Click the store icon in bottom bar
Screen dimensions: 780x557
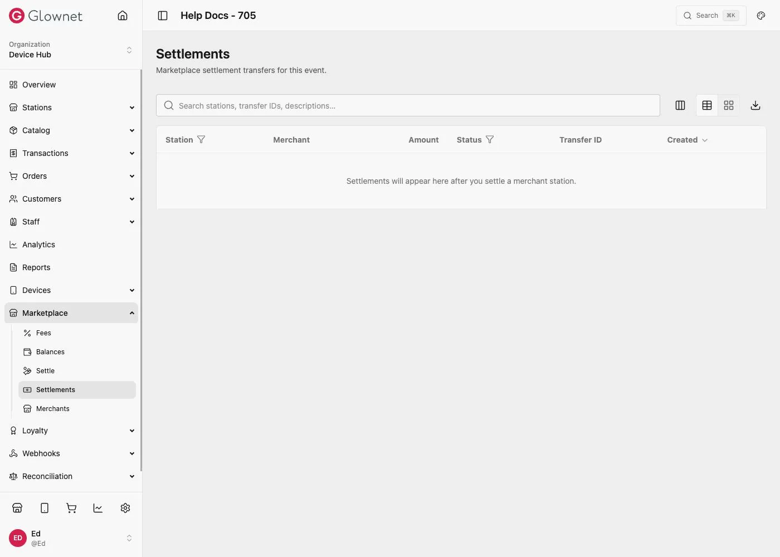point(17,508)
